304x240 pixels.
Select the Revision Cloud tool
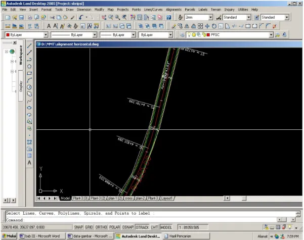[29, 94]
